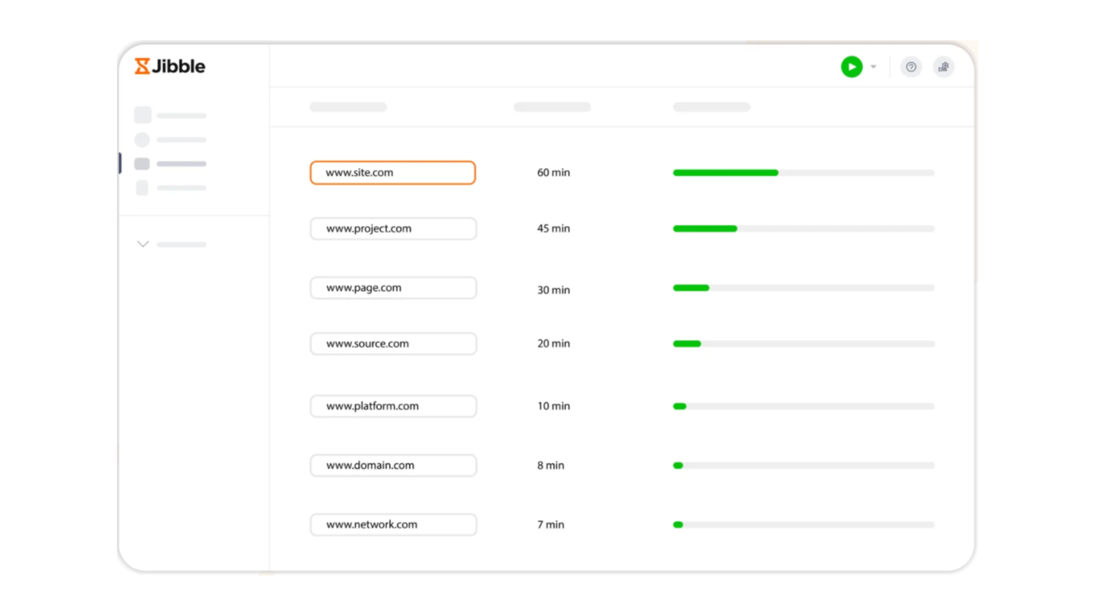
Task: Select the www.network.com field
Action: click(393, 525)
